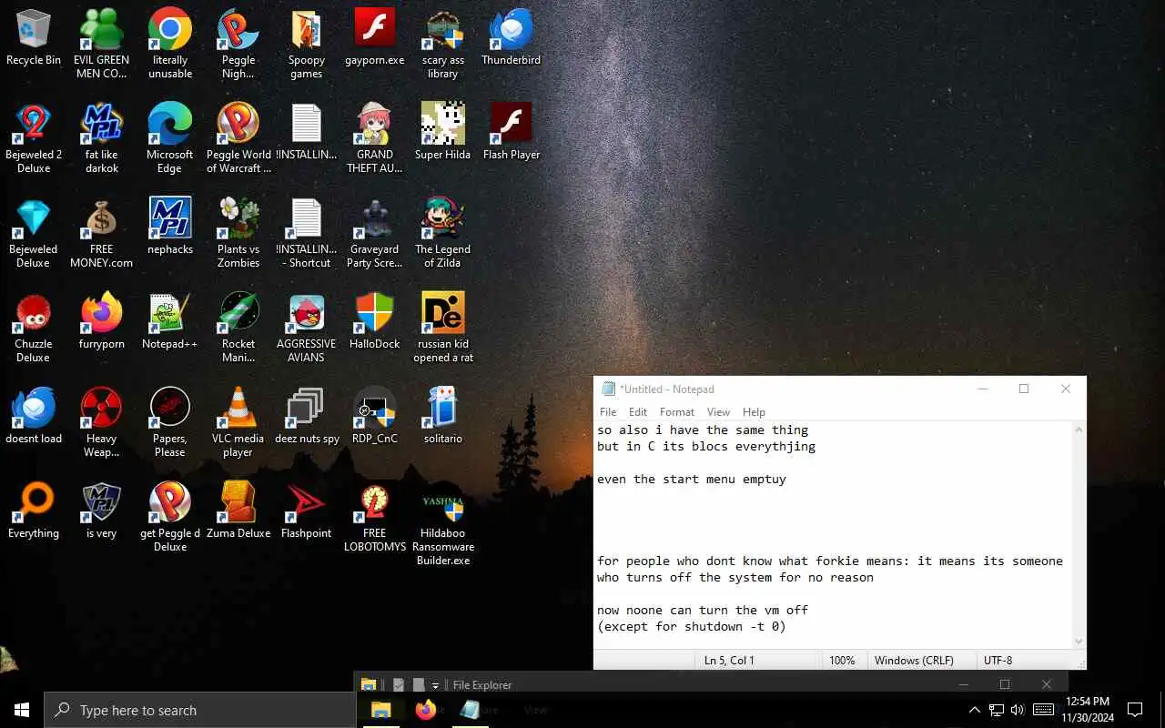1165x728 pixels.
Task: Select the Chuzzle Deluxe desktop icon
Action: pyautogui.click(x=34, y=328)
